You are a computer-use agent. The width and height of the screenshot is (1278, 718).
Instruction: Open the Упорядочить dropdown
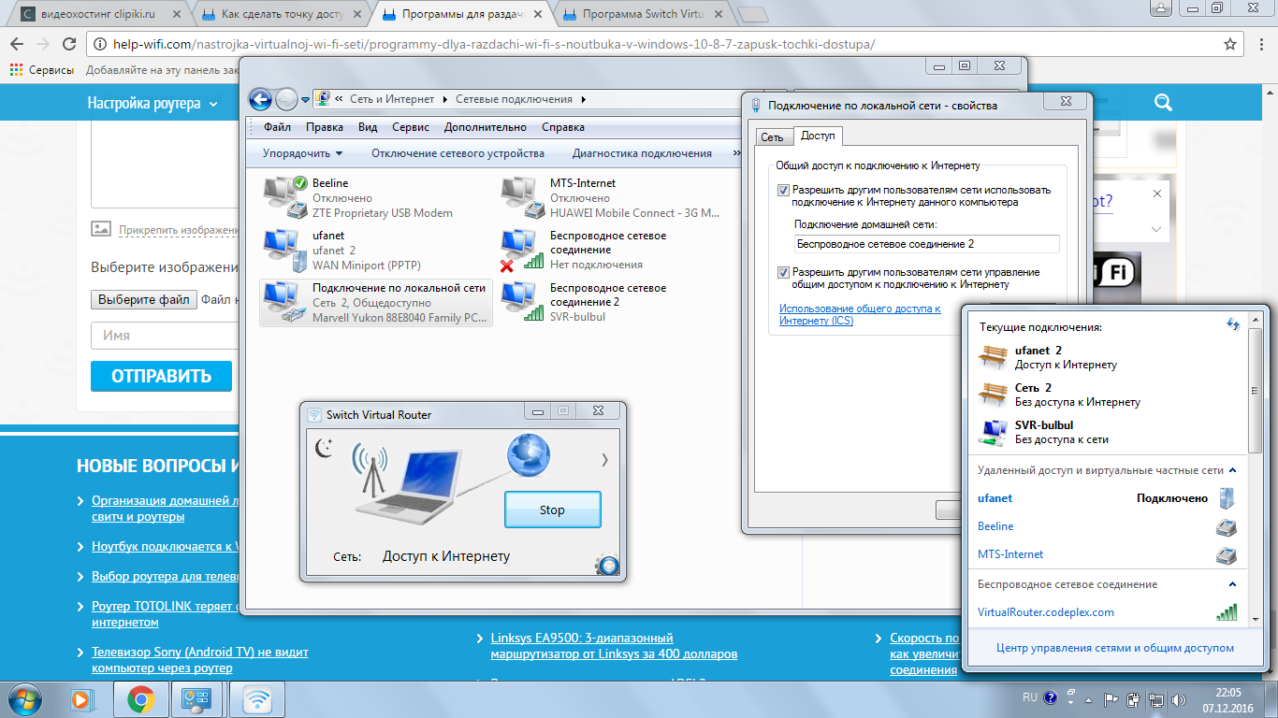302,153
